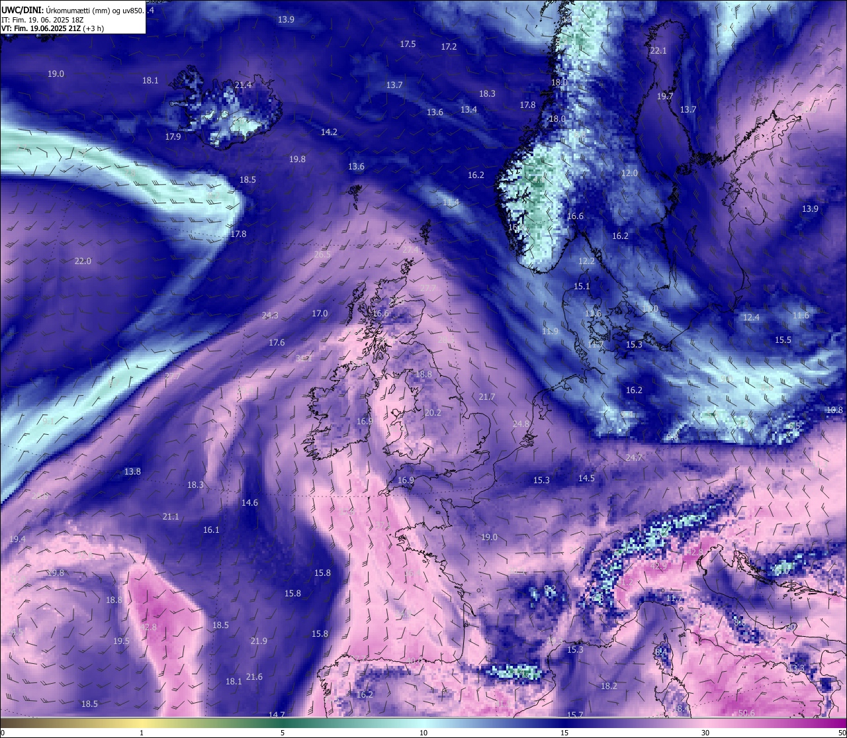Click the 19.5 value label
The height and width of the screenshot is (738, 847).
click(x=121, y=641)
